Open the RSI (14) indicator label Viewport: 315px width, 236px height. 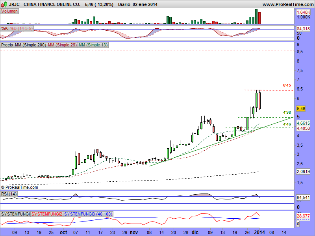9,194
